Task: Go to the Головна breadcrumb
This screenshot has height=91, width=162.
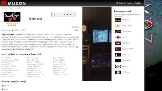Action: (4, 8)
